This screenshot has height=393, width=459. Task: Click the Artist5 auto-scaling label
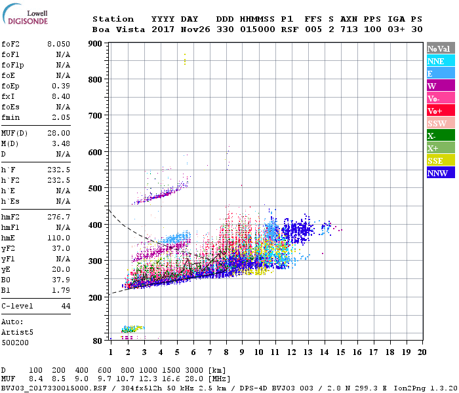click(x=17, y=333)
